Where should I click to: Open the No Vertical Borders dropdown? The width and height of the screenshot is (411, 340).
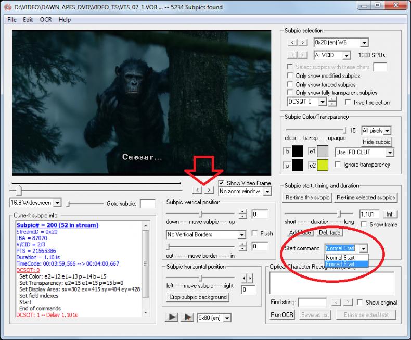242,234
